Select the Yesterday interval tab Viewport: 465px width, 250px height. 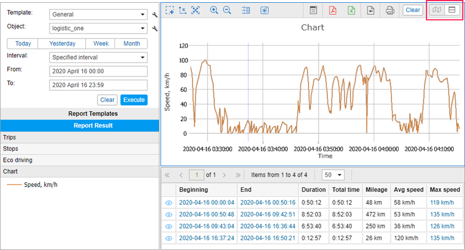tap(62, 44)
